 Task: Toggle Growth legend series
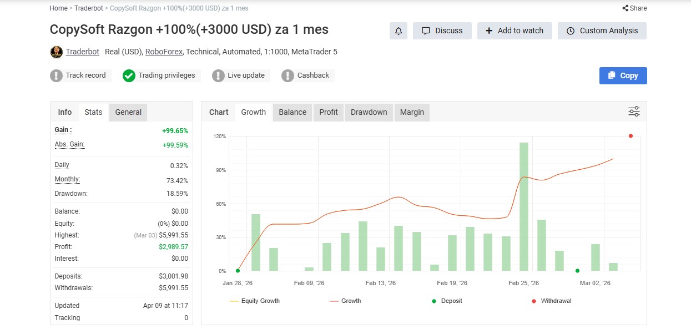[345, 301]
